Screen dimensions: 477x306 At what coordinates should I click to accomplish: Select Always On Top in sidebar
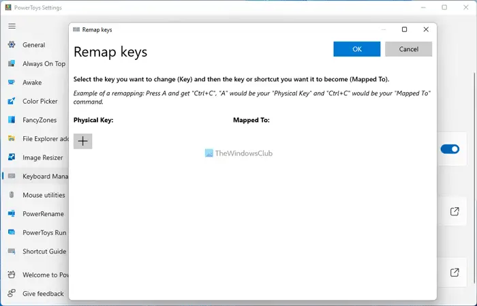coord(44,64)
